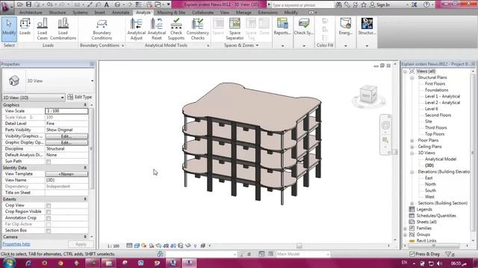This screenshot has height=268, width=478.
Task: Enable Section Box checkbox
Action: pyautogui.click(x=49, y=231)
